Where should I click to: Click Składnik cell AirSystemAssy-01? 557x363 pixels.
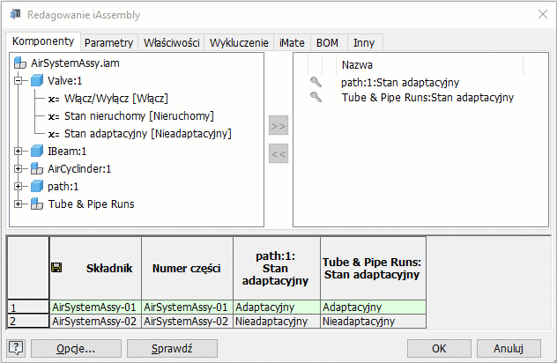point(95,307)
